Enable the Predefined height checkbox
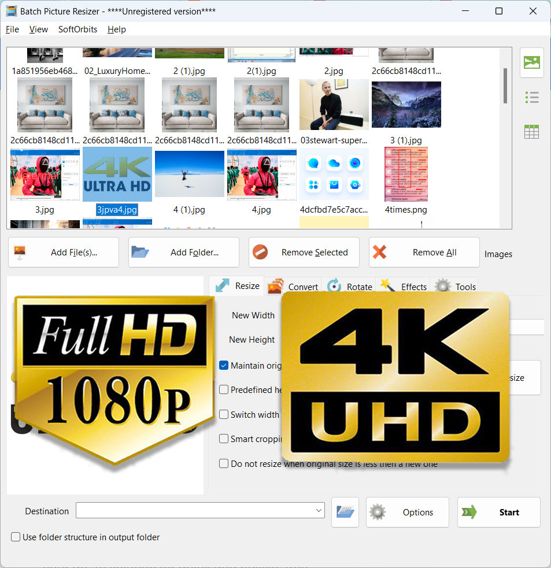 click(x=224, y=389)
